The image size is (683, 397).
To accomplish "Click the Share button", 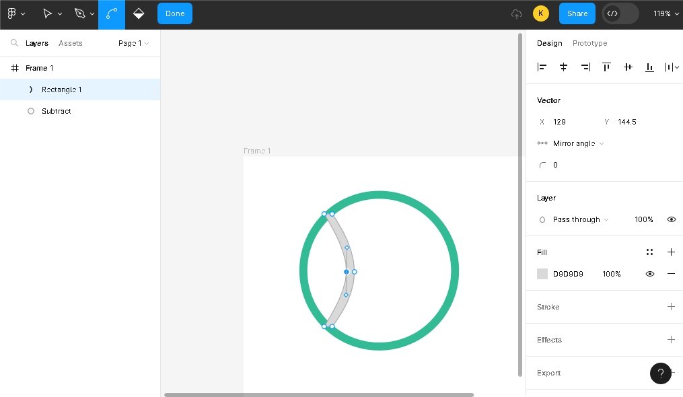I will [x=577, y=13].
